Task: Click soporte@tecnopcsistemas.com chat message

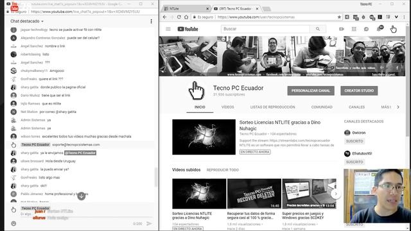Action: click(76, 144)
